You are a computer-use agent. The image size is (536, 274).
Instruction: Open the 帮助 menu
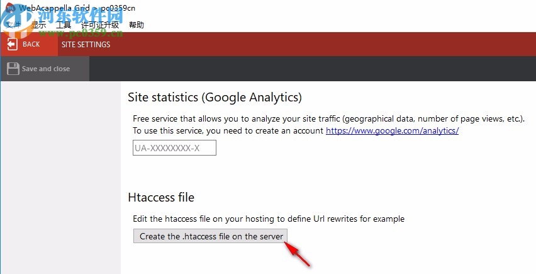[137, 25]
